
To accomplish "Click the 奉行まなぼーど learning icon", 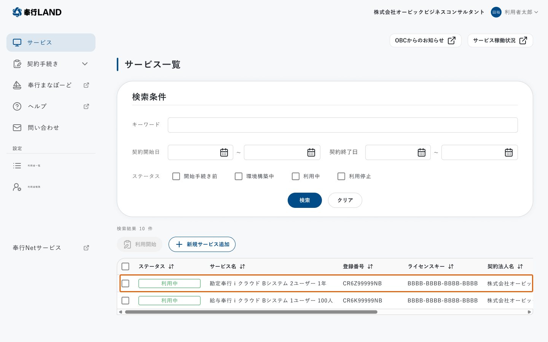I will click(17, 85).
